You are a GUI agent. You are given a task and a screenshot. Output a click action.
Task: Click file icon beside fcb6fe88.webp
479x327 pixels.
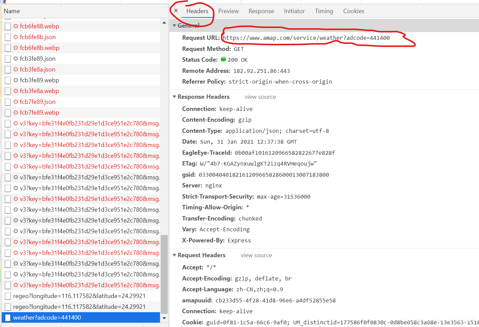click(8, 26)
